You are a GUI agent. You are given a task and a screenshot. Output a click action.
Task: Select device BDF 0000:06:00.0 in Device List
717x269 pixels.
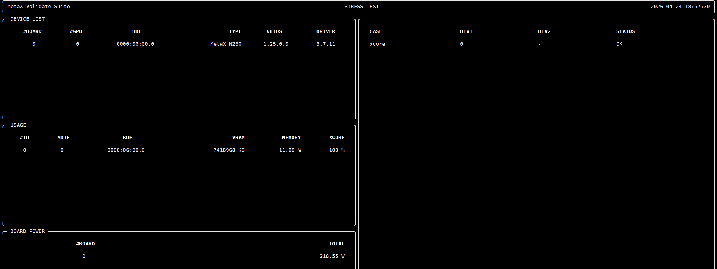pyautogui.click(x=135, y=44)
